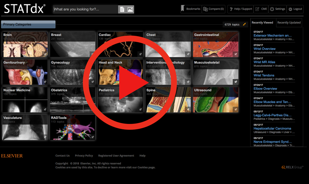The width and height of the screenshot is (309, 184).
Task: Open the Breast category tile
Action: tap(73, 44)
